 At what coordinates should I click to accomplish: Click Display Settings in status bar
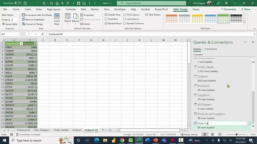click(x=189, y=134)
